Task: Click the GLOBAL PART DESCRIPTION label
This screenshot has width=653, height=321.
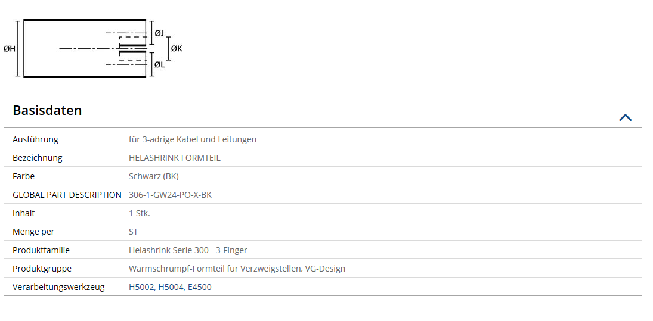Action: (x=67, y=195)
